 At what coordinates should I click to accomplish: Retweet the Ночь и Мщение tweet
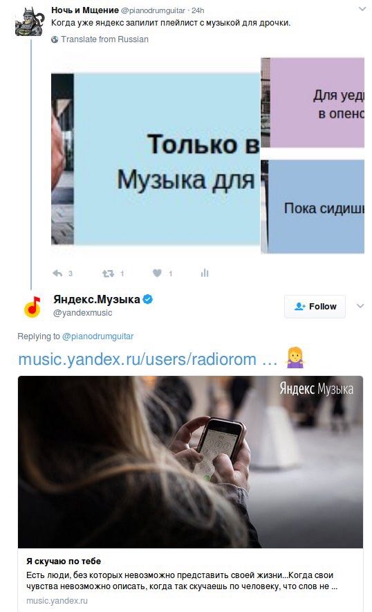(x=108, y=273)
